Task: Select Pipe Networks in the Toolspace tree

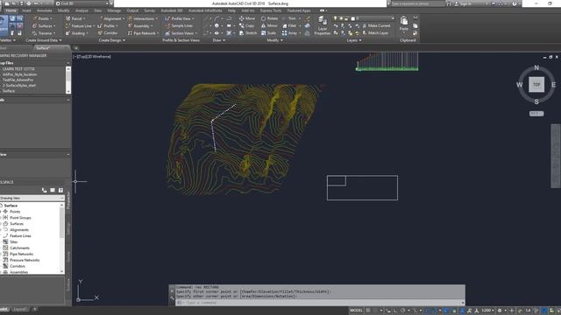Action: 21,254
